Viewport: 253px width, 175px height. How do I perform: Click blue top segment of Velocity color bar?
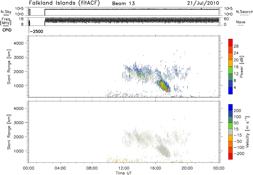231,107
